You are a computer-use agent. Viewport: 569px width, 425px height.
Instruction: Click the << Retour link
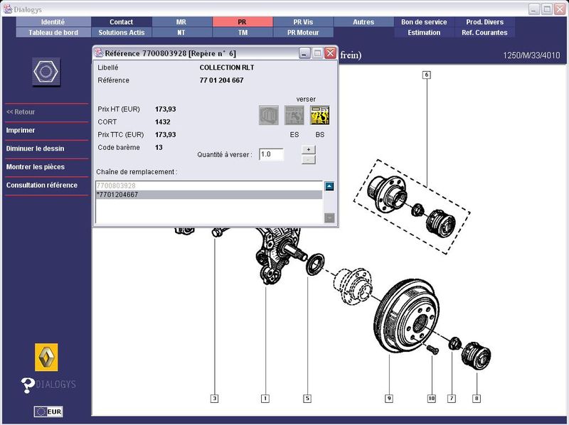[x=21, y=112]
